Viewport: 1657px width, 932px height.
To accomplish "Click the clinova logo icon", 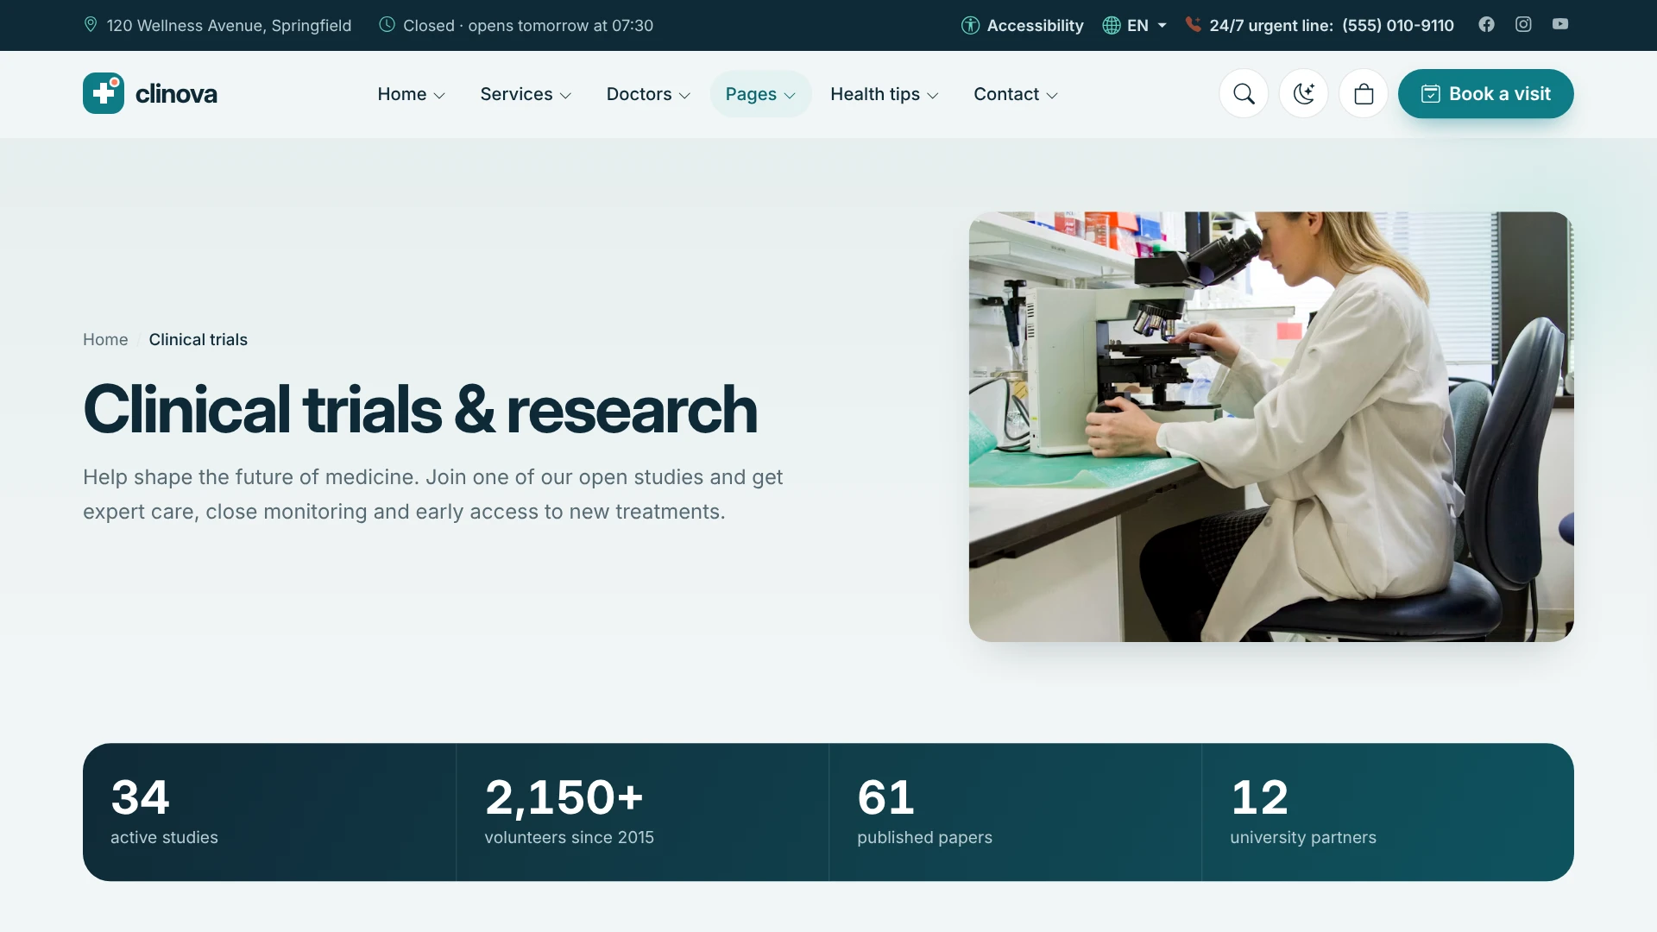I will (x=104, y=93).
